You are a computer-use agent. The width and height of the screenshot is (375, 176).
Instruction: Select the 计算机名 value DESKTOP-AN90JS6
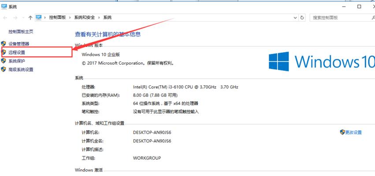click(152, 132)
